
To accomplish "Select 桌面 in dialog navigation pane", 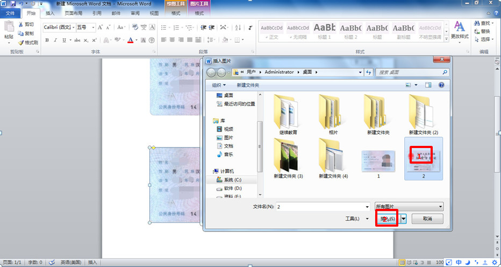I will (225, 95).
